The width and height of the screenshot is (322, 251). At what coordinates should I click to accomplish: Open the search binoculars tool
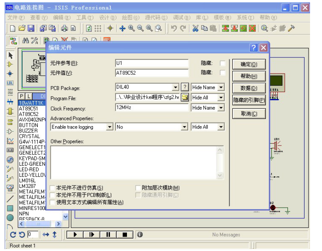pyautogui.click(x=25, y=41)
